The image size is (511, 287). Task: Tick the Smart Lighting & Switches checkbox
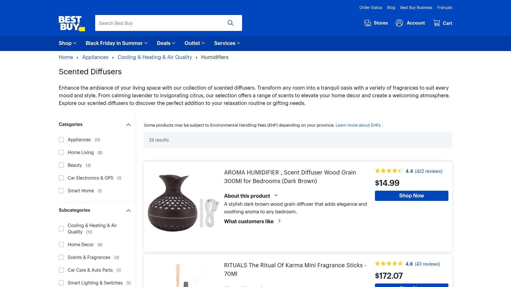click(x=61, y=283)
